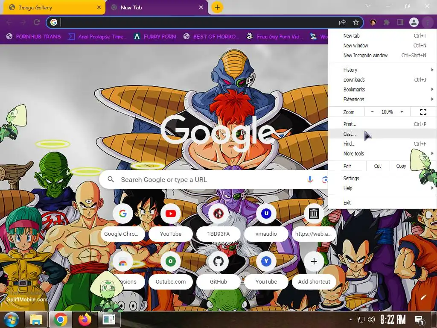Click the Windows Start orb

[x=12, y=319]
